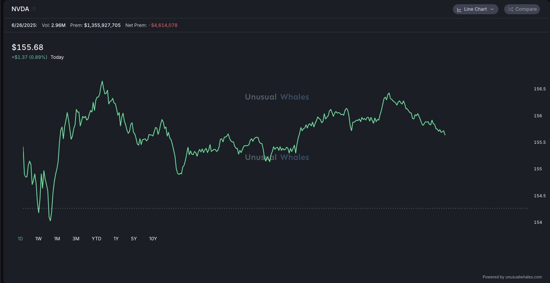
Task: Click the Today label beside price change
Action: tap(57, 57)
